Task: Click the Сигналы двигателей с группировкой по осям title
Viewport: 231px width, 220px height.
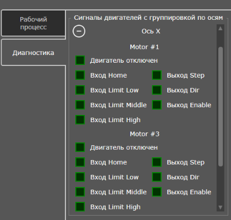Action: [x=148, y=18]
